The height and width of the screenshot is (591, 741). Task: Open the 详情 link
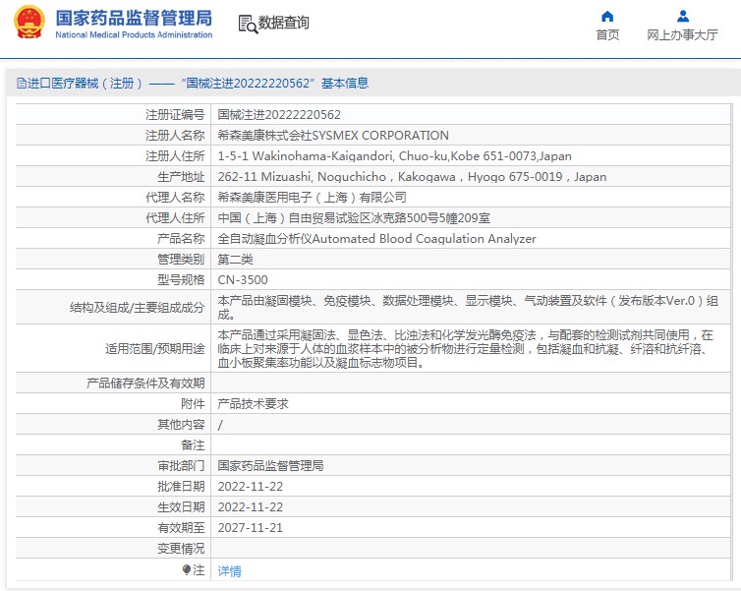(229, 571)
